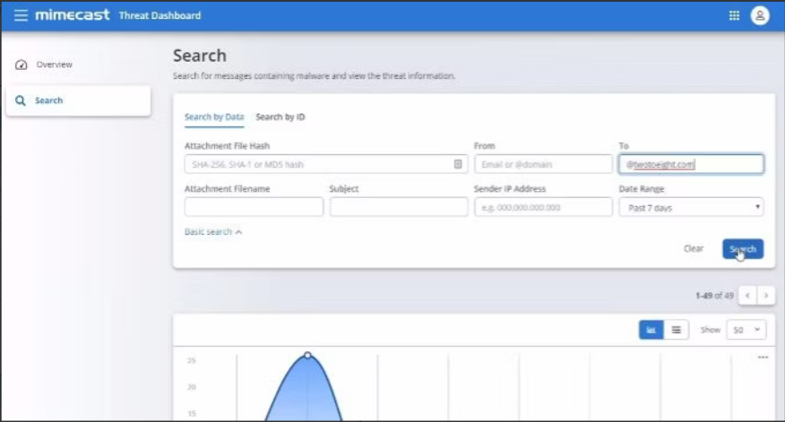Click the file icon in hash field
The height and width of the screenshot is (422, 785).
point(457,164)
